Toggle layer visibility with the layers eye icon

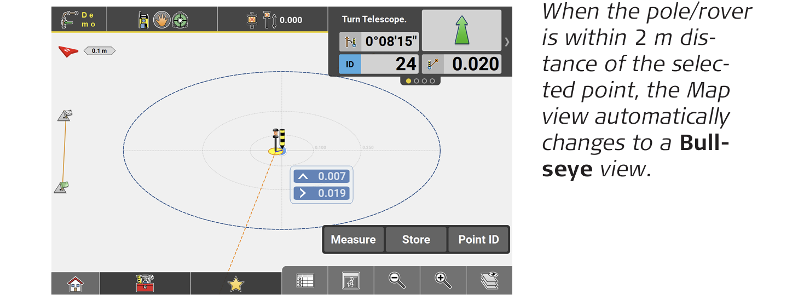click(x=489, y=280)
